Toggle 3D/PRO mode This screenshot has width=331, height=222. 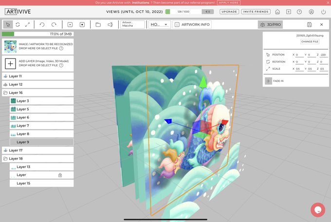[x=270, y=24]
